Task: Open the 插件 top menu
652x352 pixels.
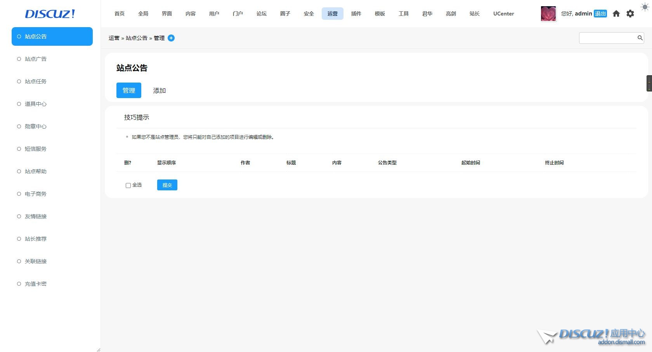Action: point(356,14)
